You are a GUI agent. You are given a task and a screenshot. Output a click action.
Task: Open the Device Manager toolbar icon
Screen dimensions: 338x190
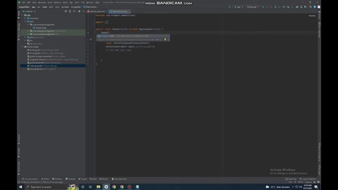pos(302,7)
